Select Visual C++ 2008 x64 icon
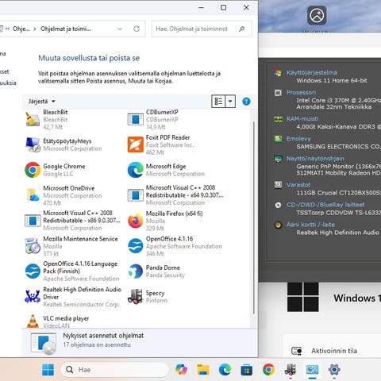The image size is (381, 381). (x=136, y=195)
